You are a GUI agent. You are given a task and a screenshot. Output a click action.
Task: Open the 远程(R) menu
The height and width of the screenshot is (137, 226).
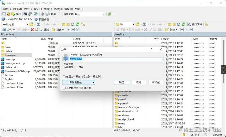pyautogui.click(x=68, y=9)
